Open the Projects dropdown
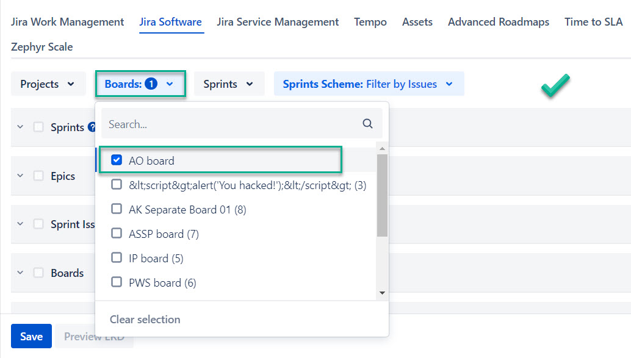This screenshot has height=358, width=631. coord(48,84)
